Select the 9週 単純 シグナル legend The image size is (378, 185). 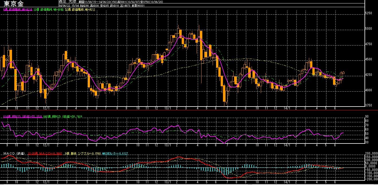point(83,153)
